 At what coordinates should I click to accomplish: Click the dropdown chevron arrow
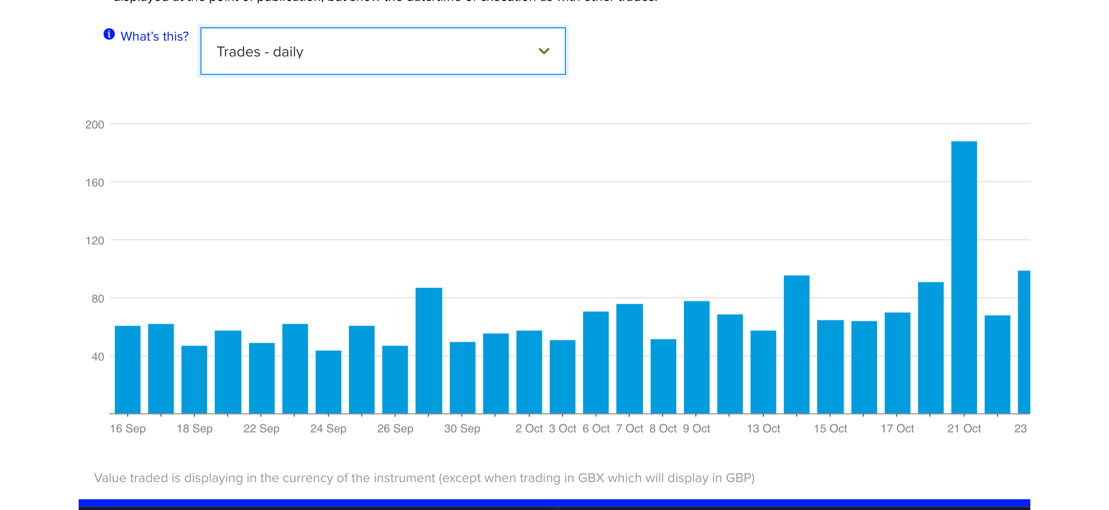tap(544, 51)
